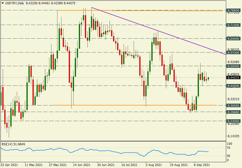Click the 16 Jul 2021 date label
242x168 pixels.
(x=129, y=165)
